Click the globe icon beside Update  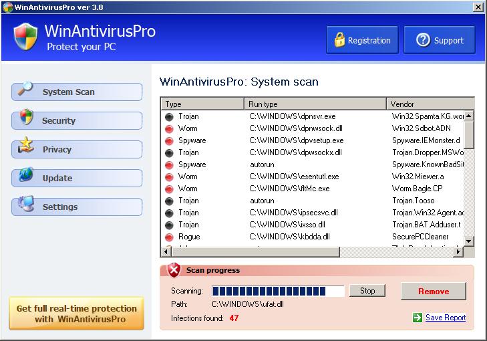(x=26, y=176)
